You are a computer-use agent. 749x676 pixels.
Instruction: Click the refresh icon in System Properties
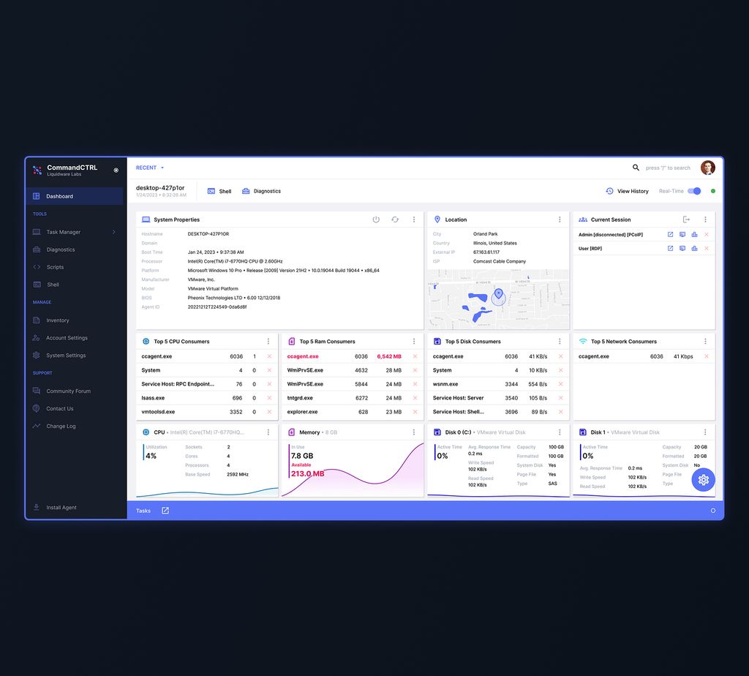[x=395, y=219]
